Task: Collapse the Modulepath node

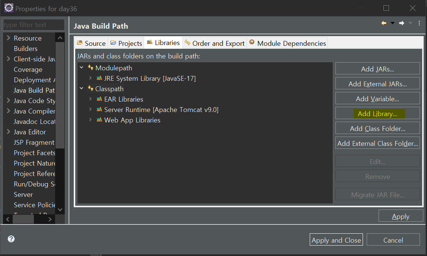Action: click(x=82, y=67)
